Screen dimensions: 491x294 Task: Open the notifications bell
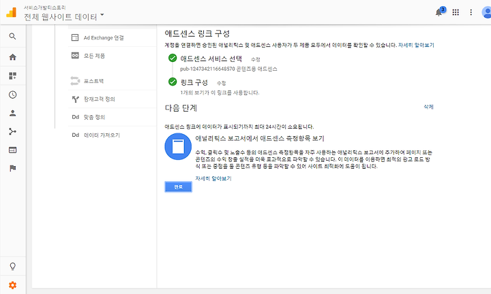[438, 12]
